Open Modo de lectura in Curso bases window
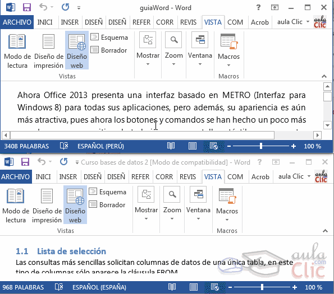334x294 pixels. point(16,206)
